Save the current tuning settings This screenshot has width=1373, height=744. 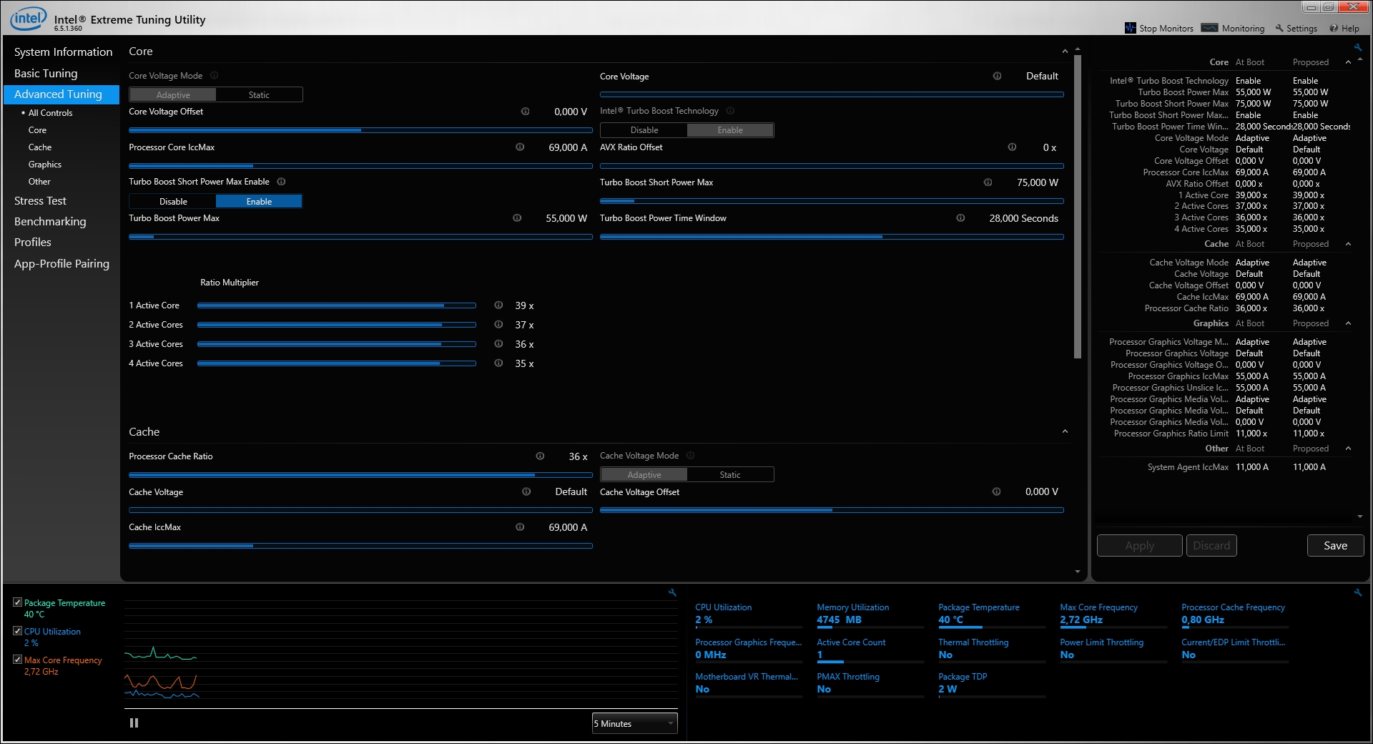point(1335,546)
